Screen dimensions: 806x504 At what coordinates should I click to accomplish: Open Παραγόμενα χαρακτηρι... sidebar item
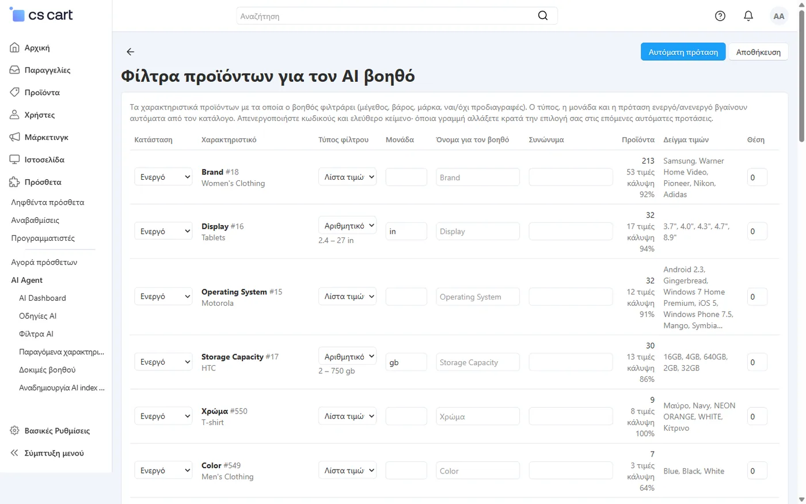pos(62,351)
